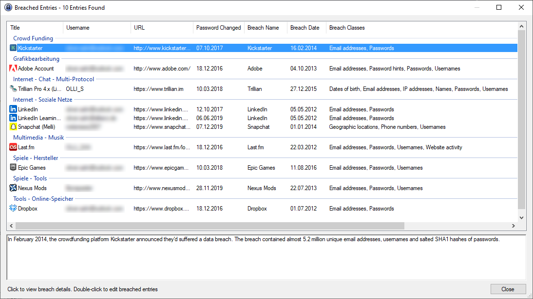This screenshot has width=533, height=299.
Task: Click the Epic Games entry icon
Action: point(13,167)
